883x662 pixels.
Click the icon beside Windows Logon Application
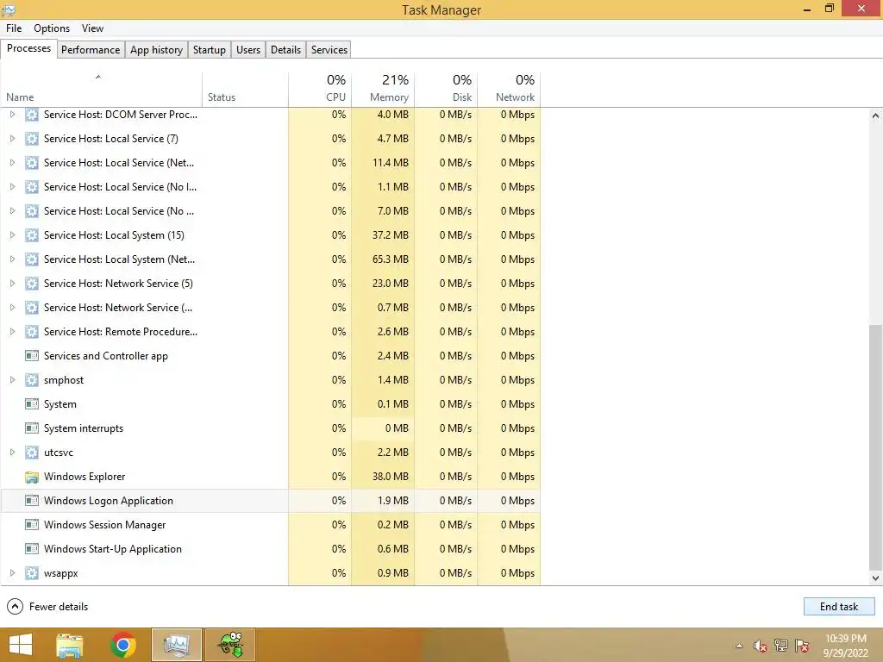coord(32,501)
